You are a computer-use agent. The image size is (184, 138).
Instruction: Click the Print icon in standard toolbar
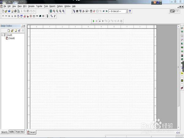tap(15, 11)
